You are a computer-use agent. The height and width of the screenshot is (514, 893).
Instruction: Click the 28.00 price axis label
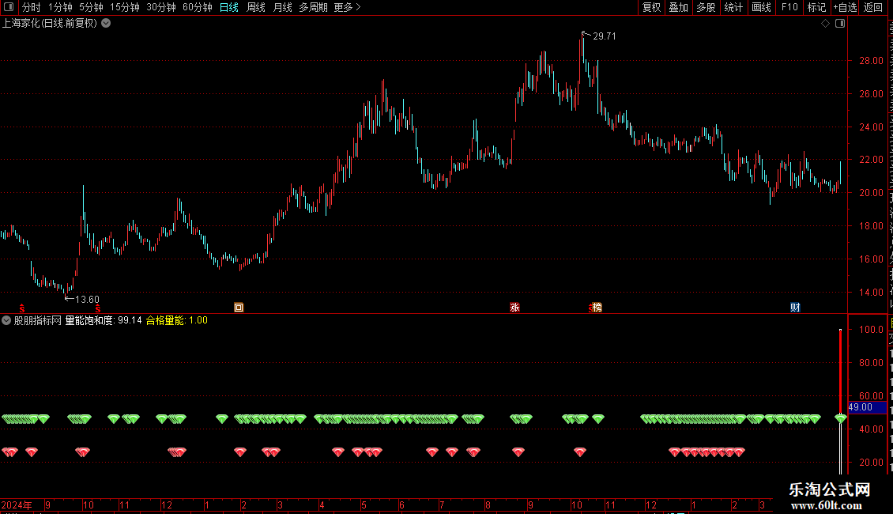point(871,61)
